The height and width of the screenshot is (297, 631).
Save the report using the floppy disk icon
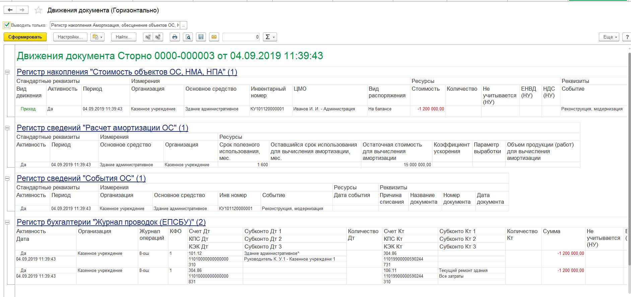coord(201,37)
